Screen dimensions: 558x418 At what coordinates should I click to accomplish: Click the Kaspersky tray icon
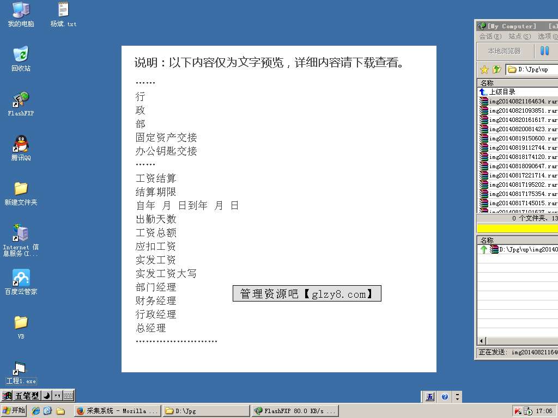518,411
